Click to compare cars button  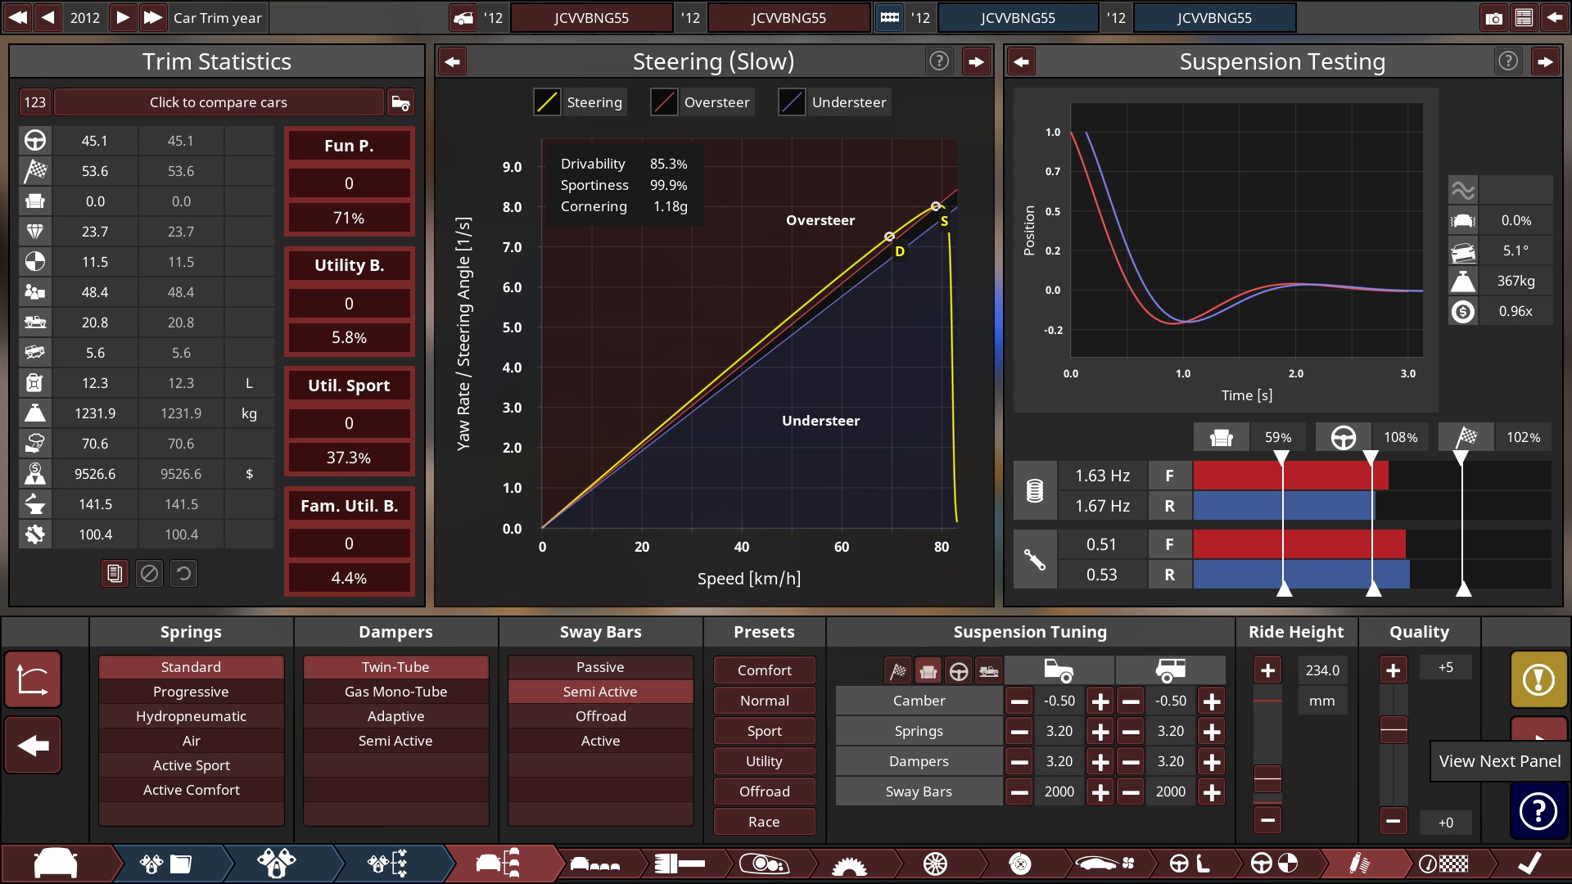218,102
